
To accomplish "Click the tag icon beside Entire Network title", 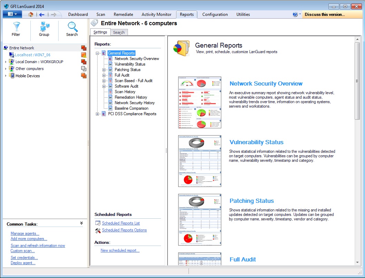I will [94, 23].
